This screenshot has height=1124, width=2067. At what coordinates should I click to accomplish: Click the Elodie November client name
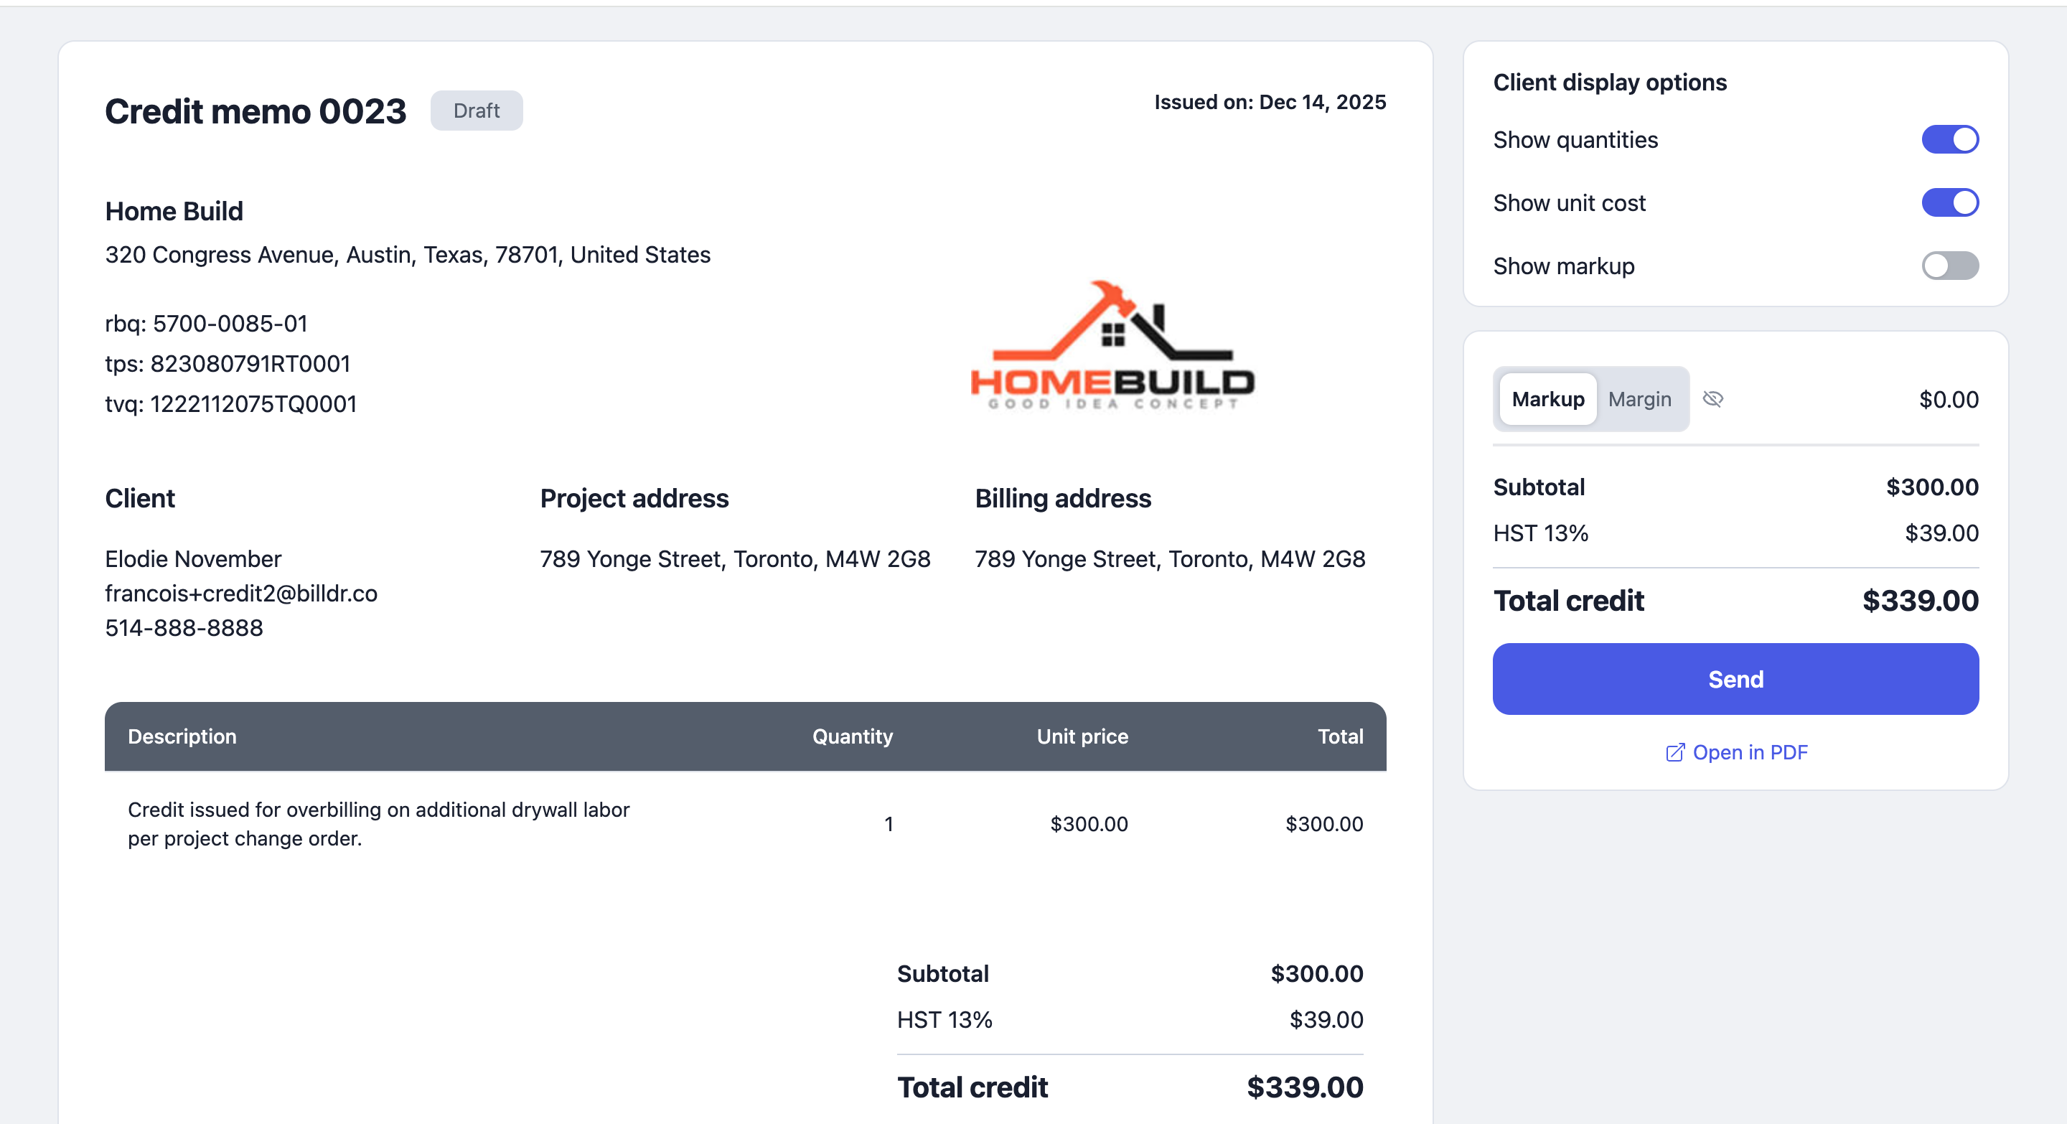click(193, 559)
